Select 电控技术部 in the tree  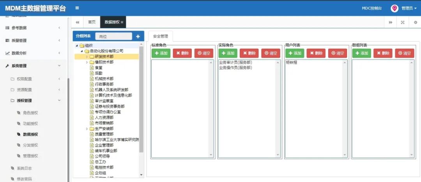(x=104, y=167)
